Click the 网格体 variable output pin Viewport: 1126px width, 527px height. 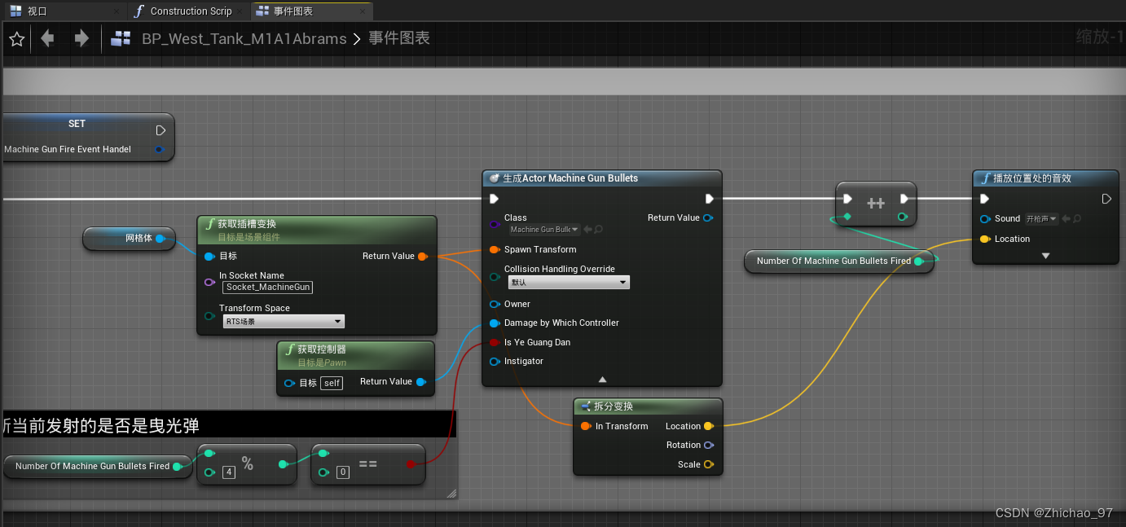pos(161,239)
